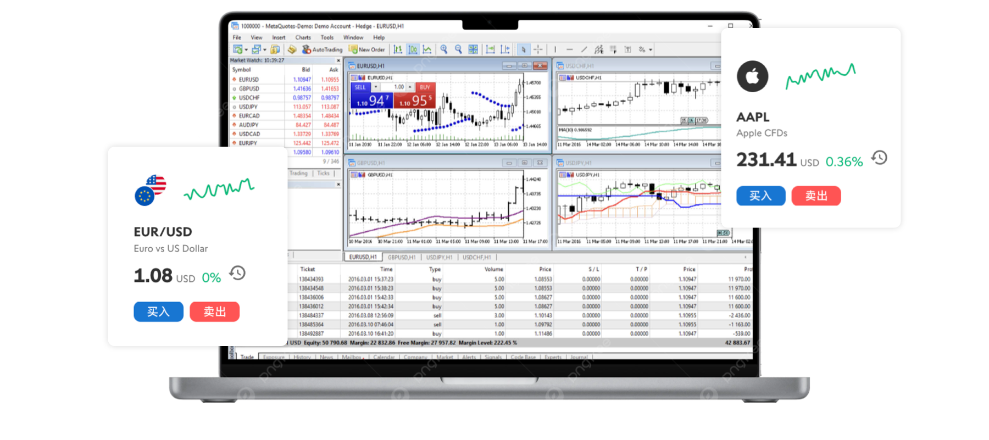The height and width of the screenshot is (440, 989).
Task: Select trade ticket 138434393 row
Action: [x=520, y=279]
